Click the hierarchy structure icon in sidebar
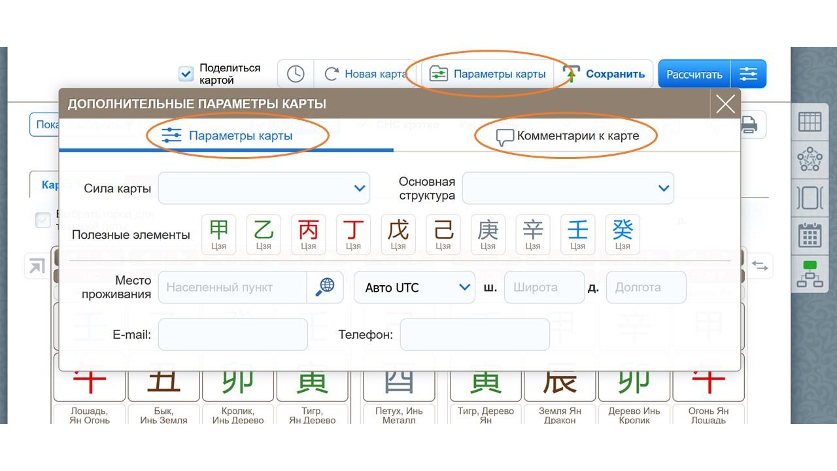Viewport: 837px width, 471px height. point(810,274)
